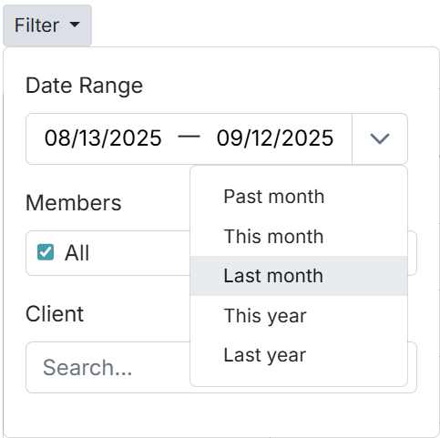Select the end date 09/12/2025

pyautogui.click(x=275, y=138)
